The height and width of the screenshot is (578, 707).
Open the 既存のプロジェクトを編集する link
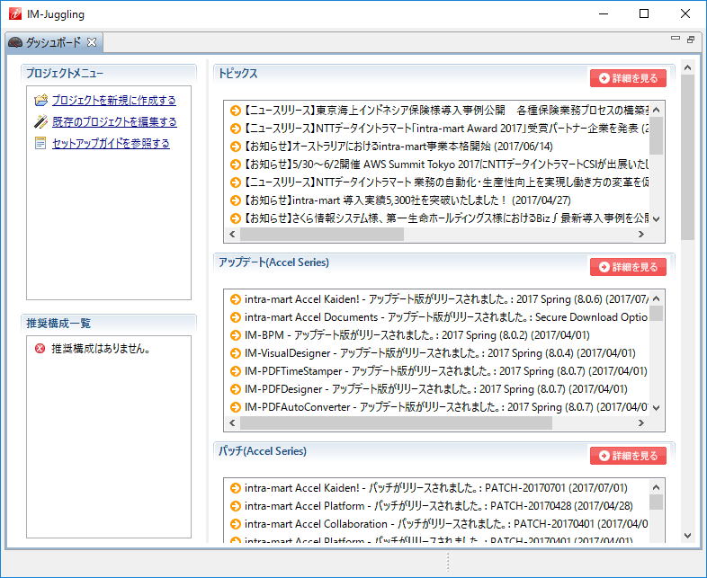(114, 121)
